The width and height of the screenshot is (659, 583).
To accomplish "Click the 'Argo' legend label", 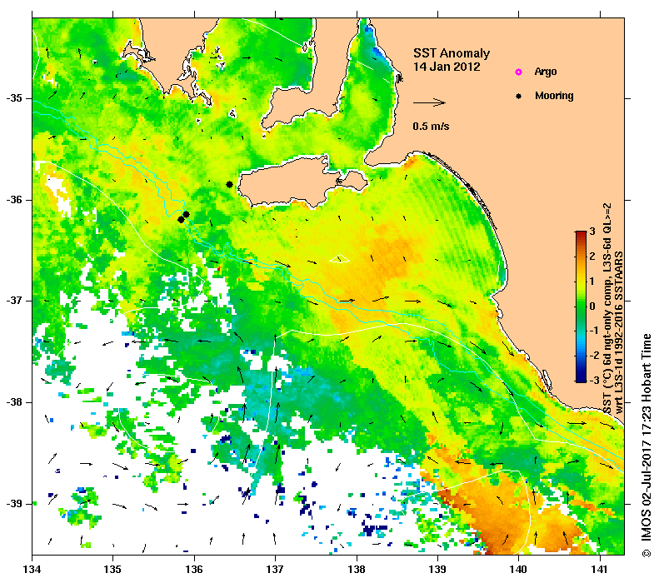I will [x=546, y=72].
